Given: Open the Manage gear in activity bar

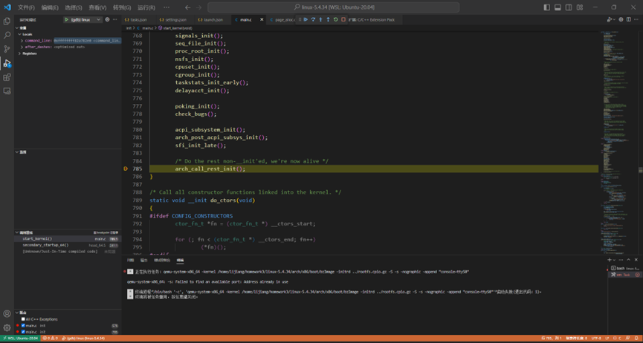Looking at the screenshot, I should [7, 327].
